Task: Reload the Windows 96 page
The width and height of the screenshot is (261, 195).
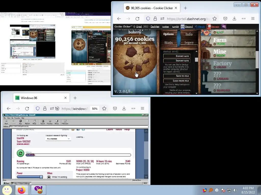Action: (x=27, y=109)
